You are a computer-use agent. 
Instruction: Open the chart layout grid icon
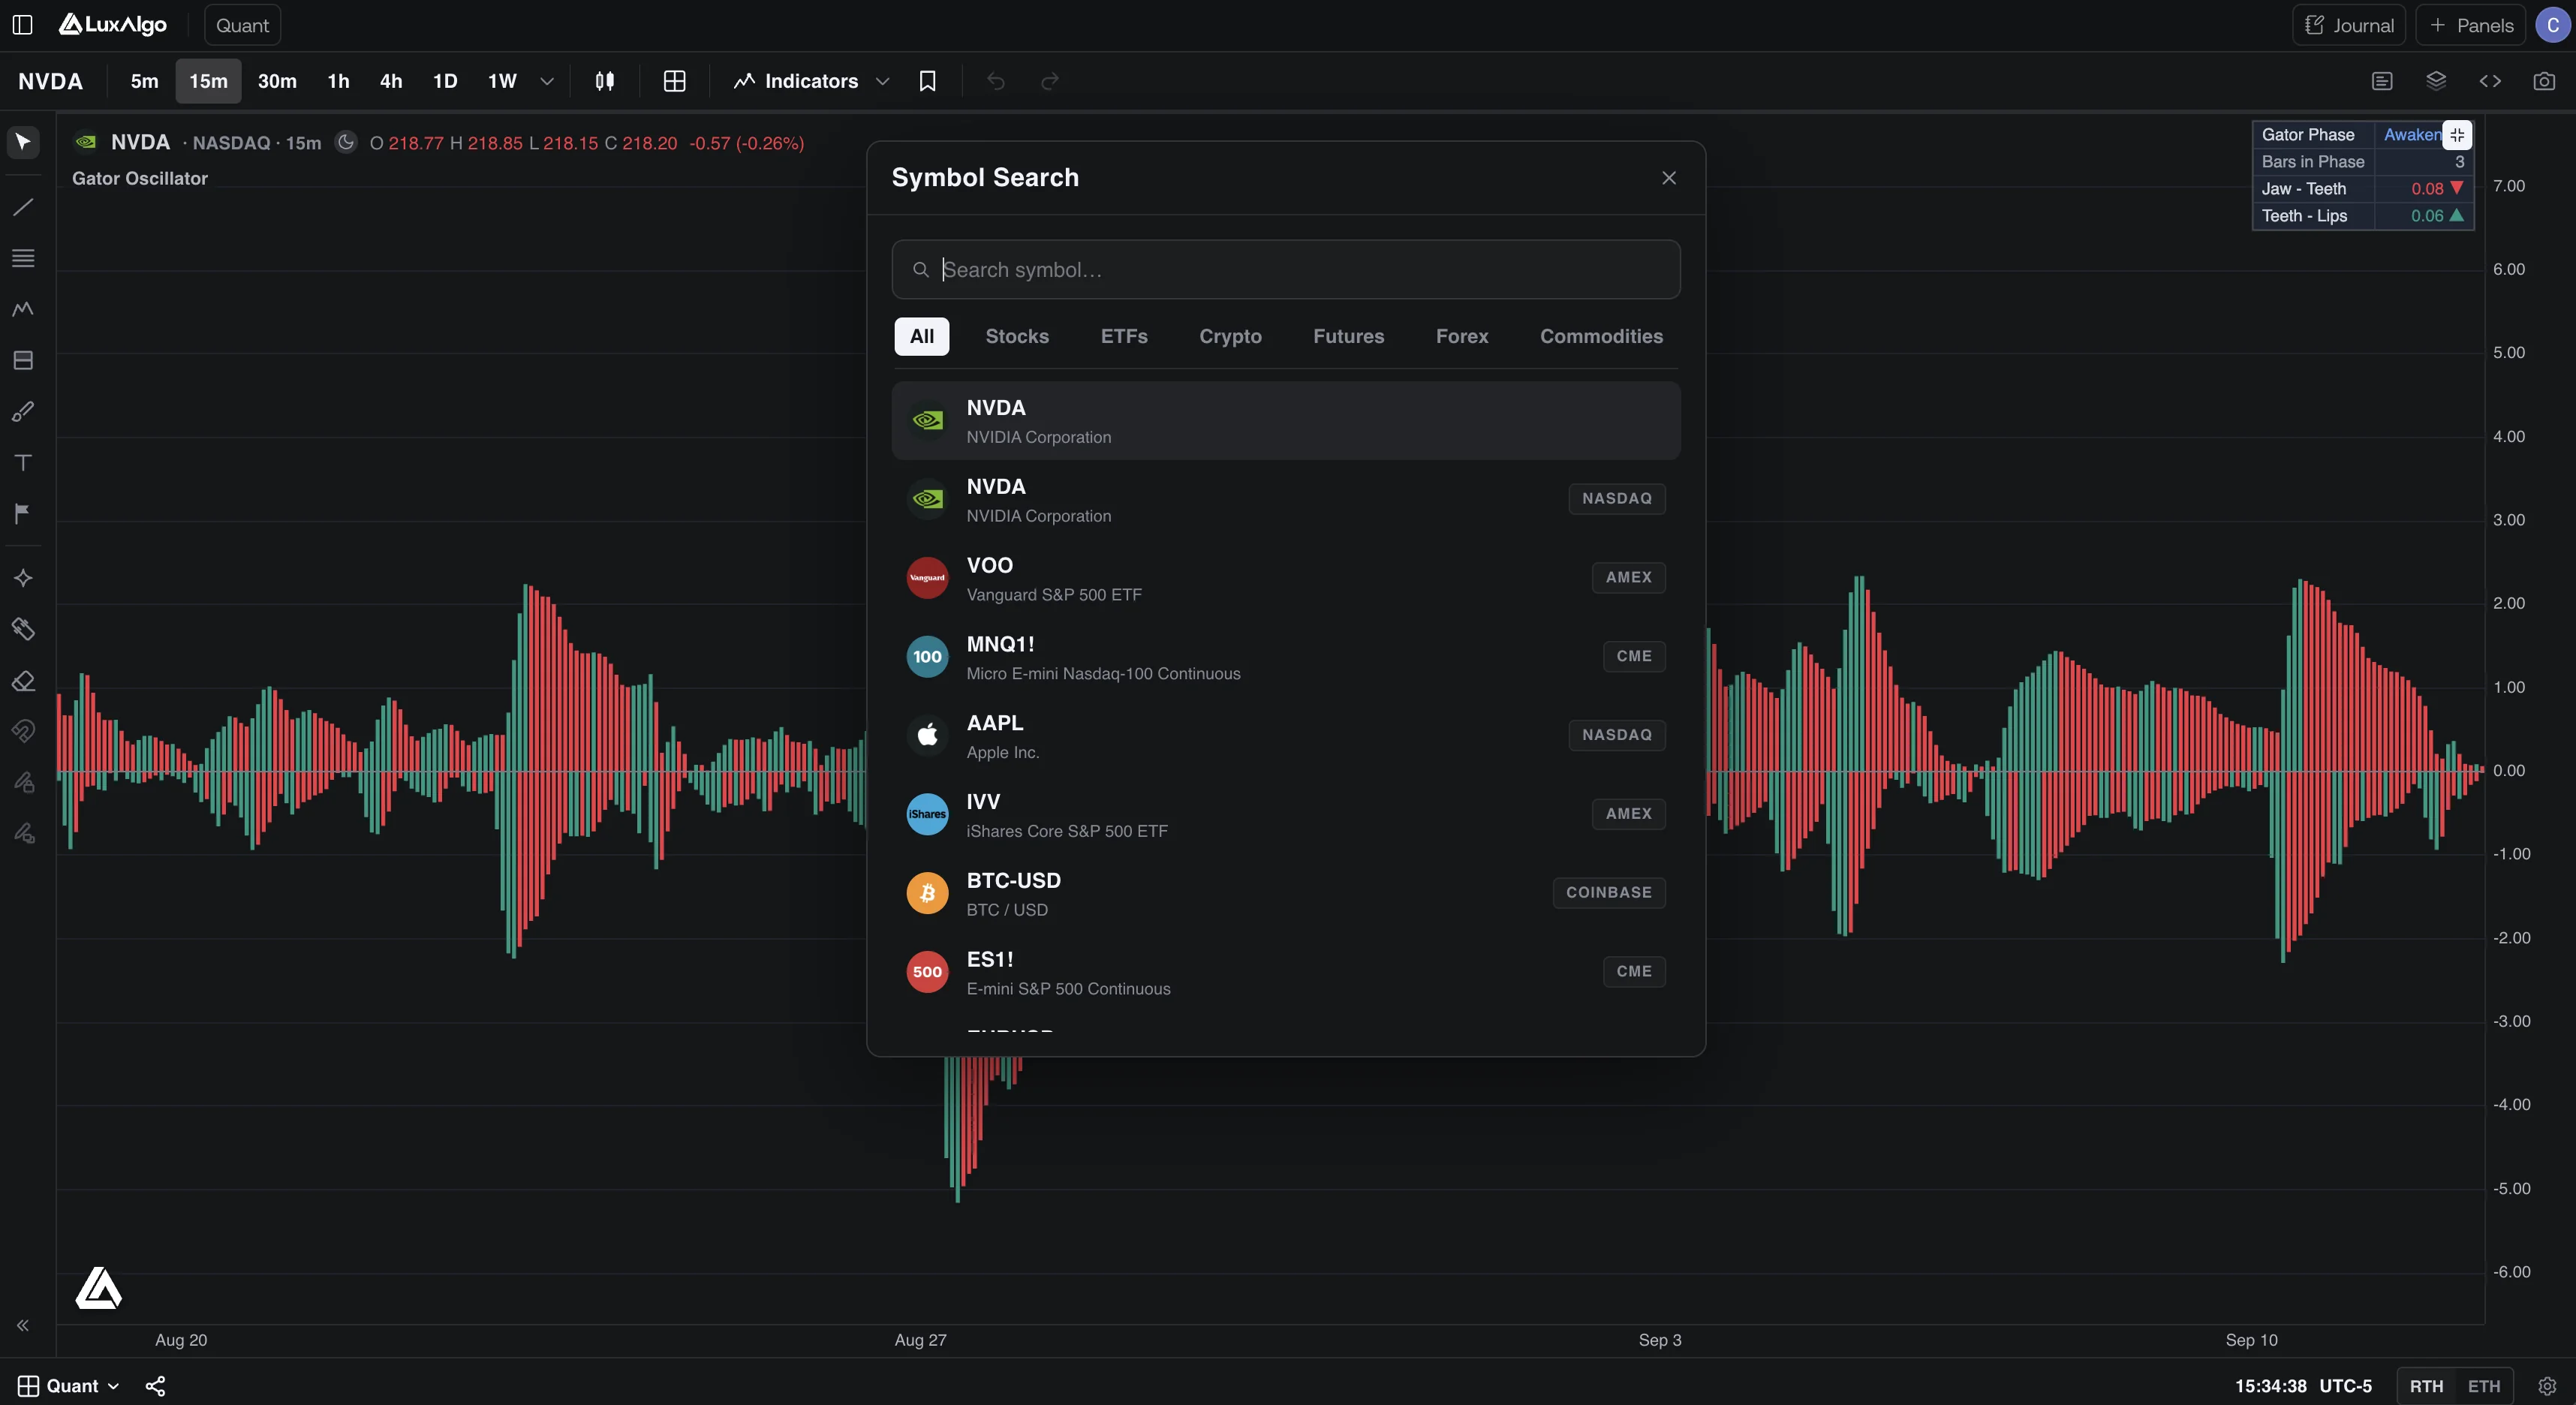click(675, 81)
